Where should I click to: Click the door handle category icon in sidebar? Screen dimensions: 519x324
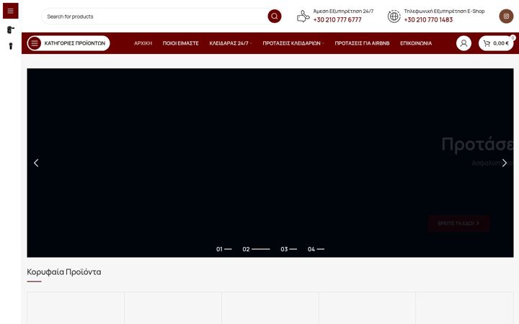tap(11, 30)
